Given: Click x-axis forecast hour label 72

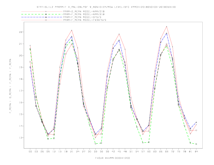Looking at the screenshot, I should (x=172, y=152).
